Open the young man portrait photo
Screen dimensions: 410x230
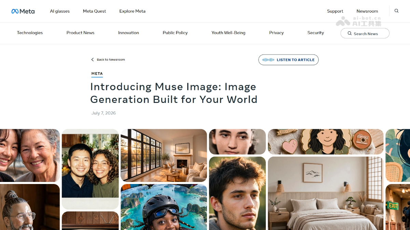tap(237, 193)
